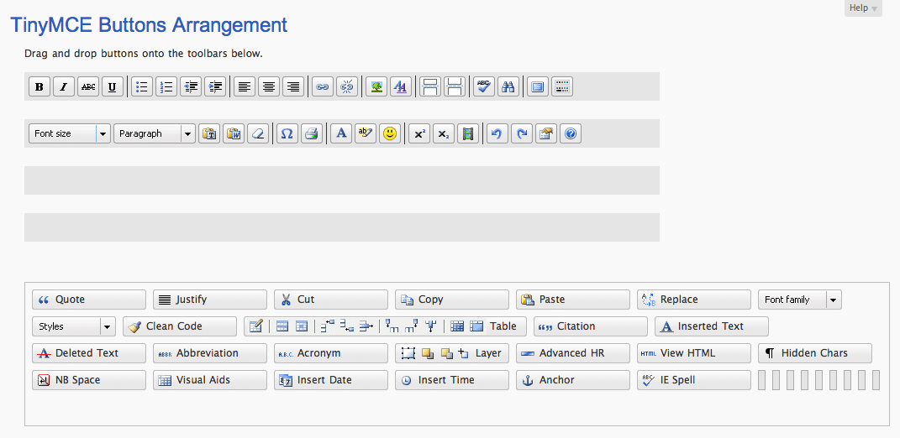Select the Layer controls button
The width and height of the screenshot is (900, 438).
452,353
